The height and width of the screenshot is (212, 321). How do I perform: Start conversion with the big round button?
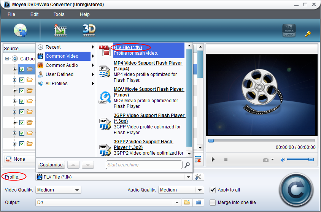(x=296, y=190)
